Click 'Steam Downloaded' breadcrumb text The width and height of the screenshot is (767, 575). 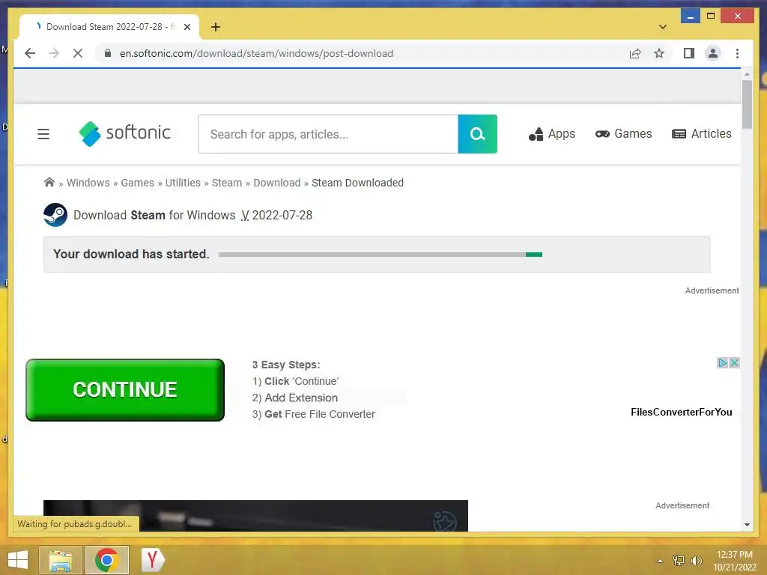pos(357,183)
